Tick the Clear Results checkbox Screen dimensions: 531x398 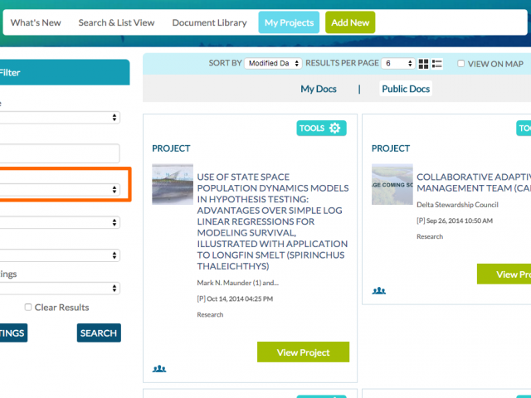click(x=28, y=308)
